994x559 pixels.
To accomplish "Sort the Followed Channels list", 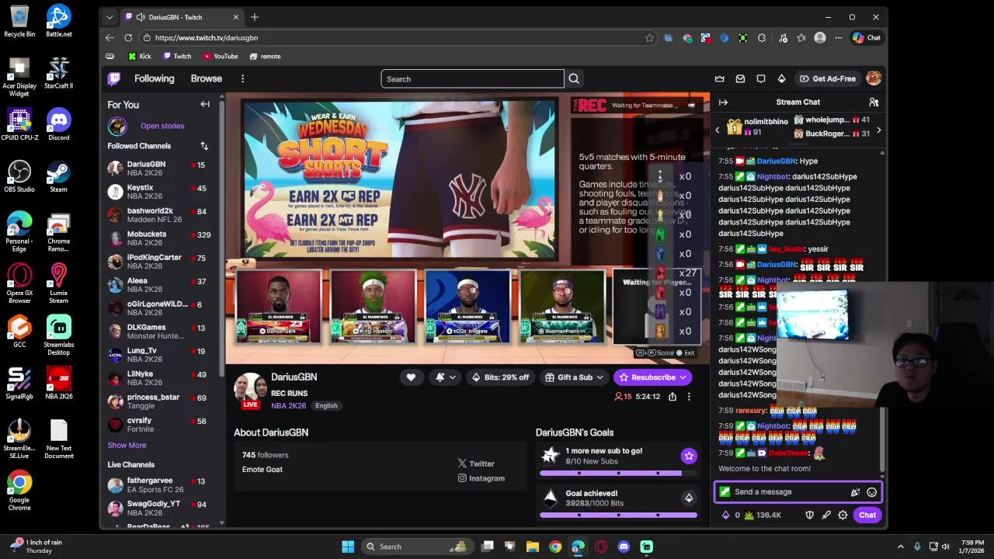I will [x=204, y=146].
